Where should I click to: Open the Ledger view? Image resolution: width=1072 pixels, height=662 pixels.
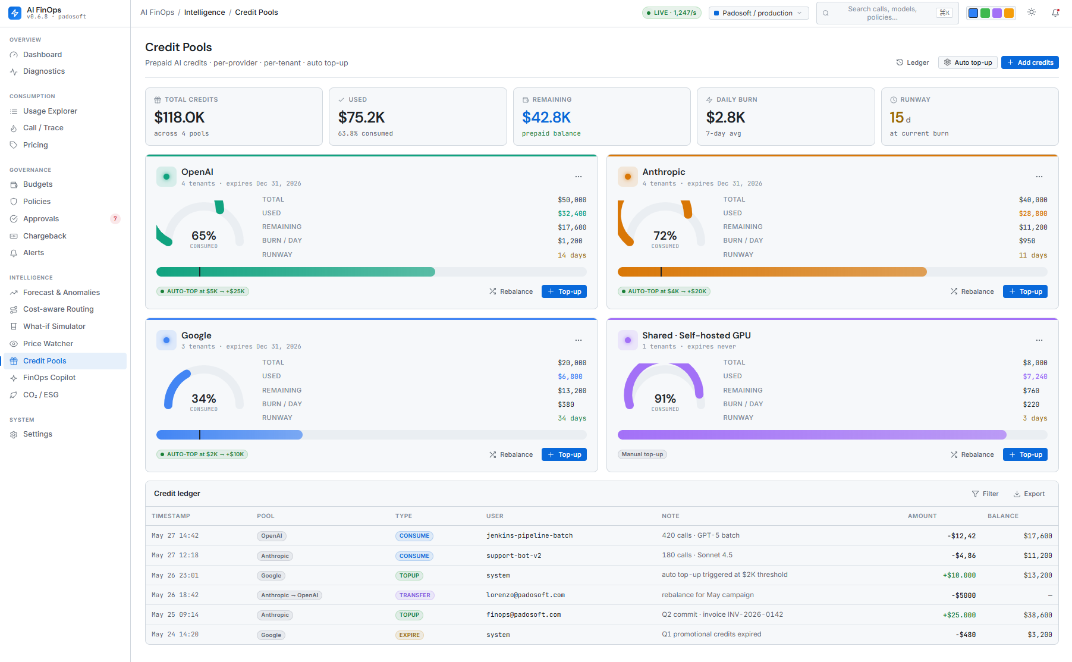pyautogui.click(x=913, y=62)
